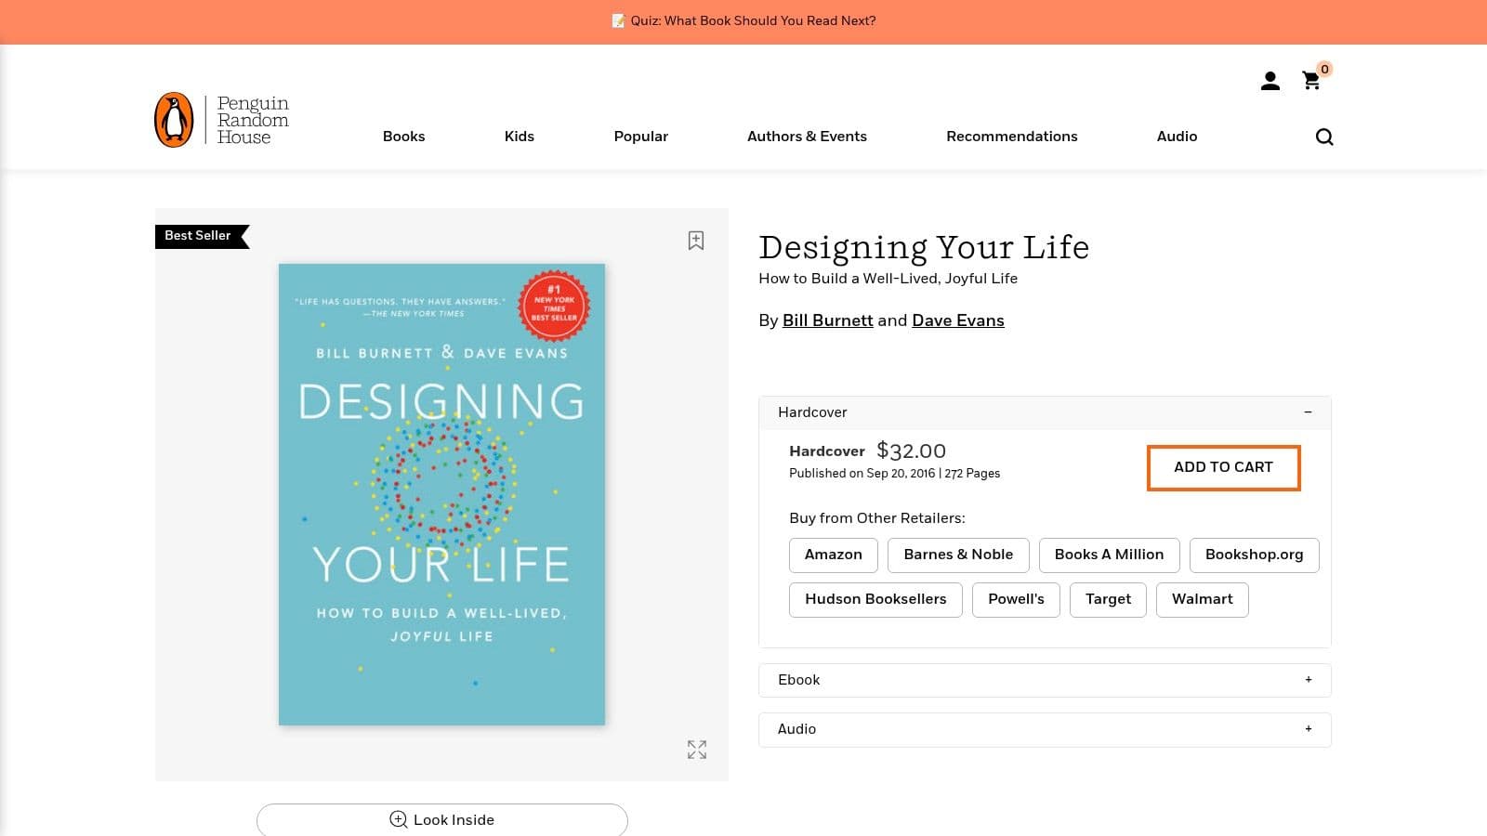
Task: Buy from Bookshop.org
Action: coord(1255,555)
